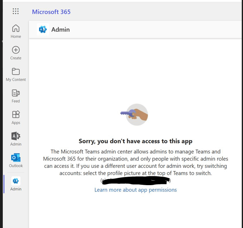The width and height of the screenshot is (243, 228).
Task: Click the Teams admin center description paragraph
Action: pos(136,163)
